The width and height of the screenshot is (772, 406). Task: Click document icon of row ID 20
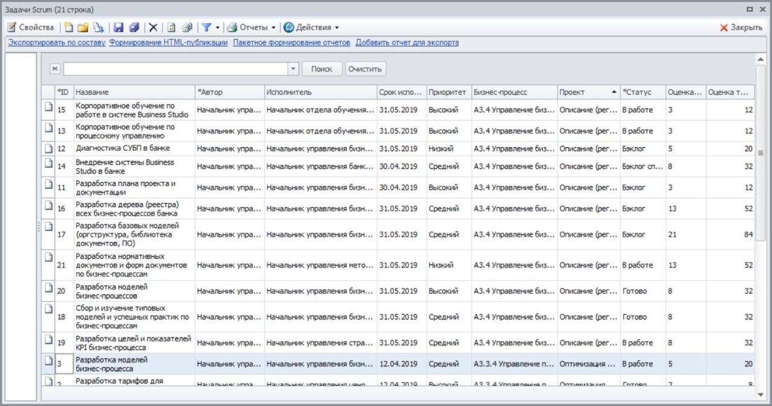pos(48,287)
